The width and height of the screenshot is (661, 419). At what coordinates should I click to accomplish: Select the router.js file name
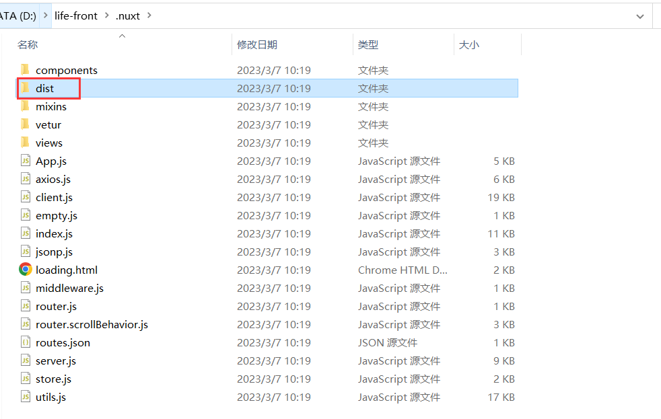pyautogui.click(x=56, y=306)
